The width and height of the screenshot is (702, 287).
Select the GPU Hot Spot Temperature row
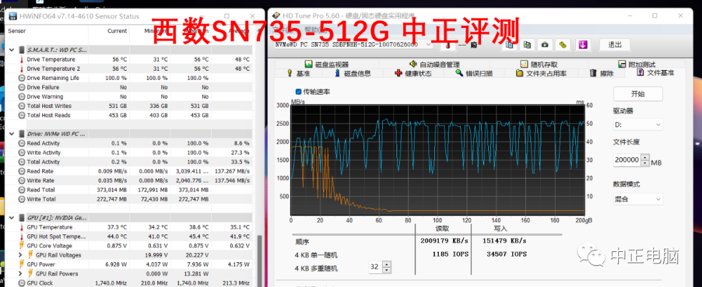[x=130, y=236]
